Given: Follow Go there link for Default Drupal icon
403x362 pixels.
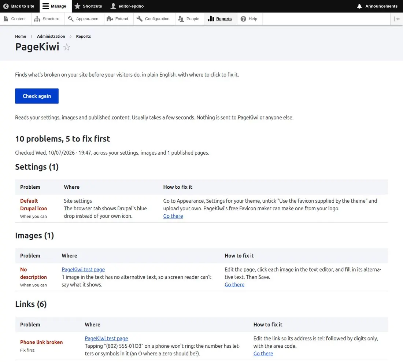Looking at the screenshot, I should (173, 216).
